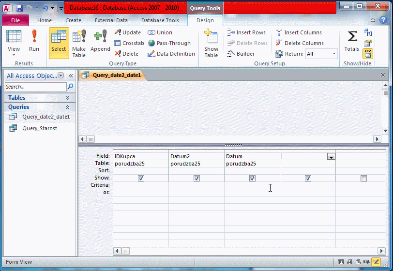Select the Crosstab query type
This screenshot has width=393, height=271.
tap(129, 43)
